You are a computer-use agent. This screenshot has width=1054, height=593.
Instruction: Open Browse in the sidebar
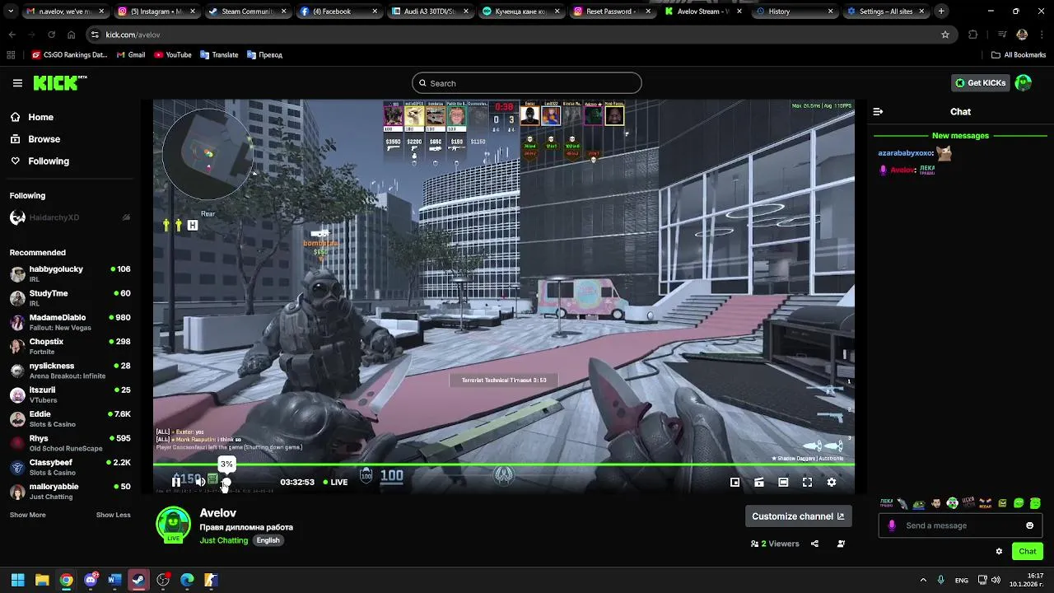pyautogui.click(x=44, y=139)
